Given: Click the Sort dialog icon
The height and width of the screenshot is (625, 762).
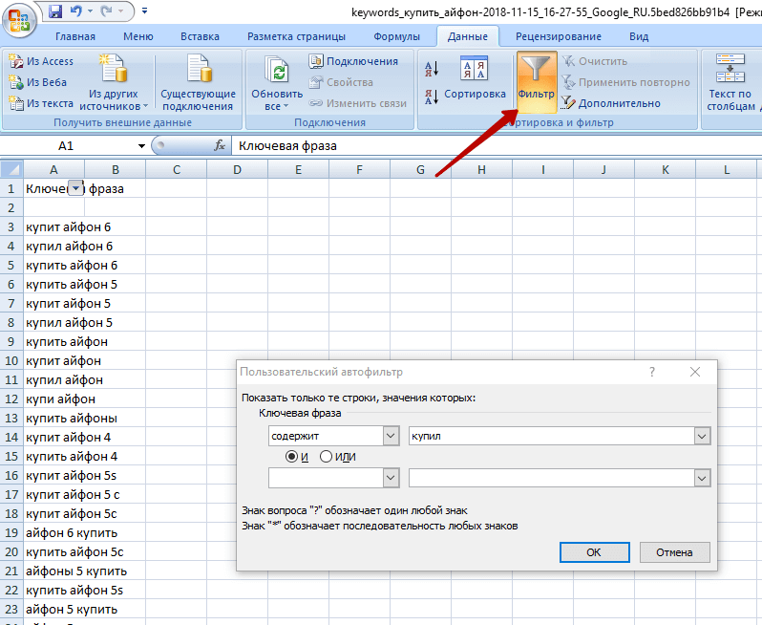Looking at the screenshot, I should pos(474,72).
